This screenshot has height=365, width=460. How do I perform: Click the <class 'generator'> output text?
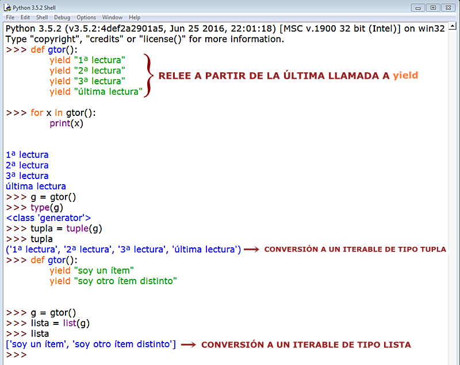click(x=48, y=218)
